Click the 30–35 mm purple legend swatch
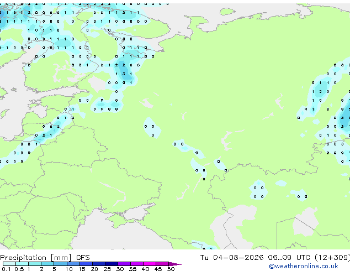Viewport: 350px width, 271px height. pos(124,264)
